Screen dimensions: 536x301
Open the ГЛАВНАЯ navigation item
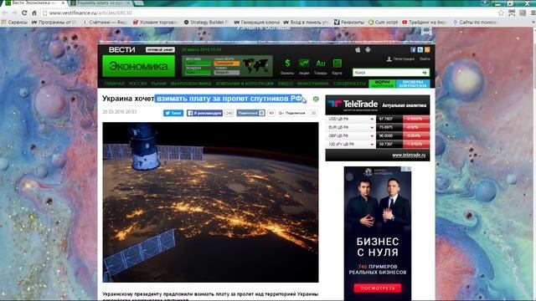tap(114, 84)
